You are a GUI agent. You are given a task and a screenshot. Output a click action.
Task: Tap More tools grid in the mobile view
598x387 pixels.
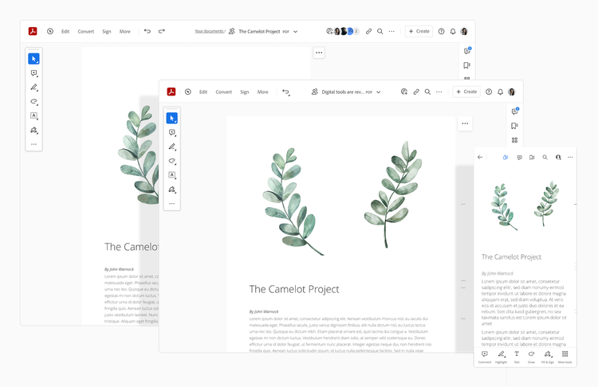(x=565, y=357)
